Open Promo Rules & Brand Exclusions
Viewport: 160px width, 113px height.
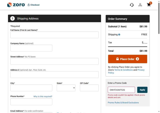(123, 102)
